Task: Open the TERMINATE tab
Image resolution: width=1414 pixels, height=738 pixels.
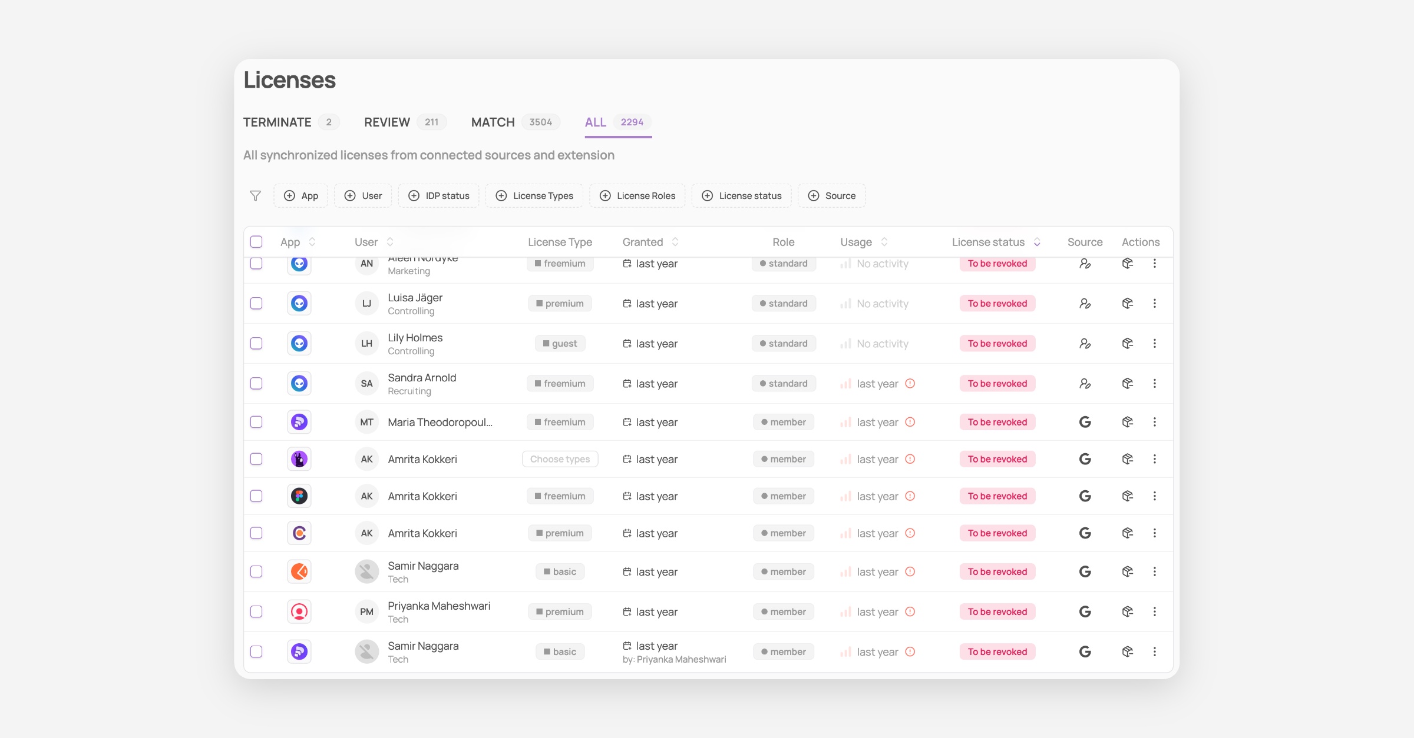Action: (277, 122)
